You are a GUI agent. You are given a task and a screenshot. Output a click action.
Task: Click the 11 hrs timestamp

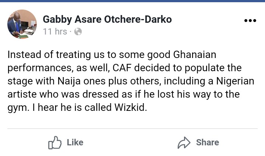click(55, 32)
